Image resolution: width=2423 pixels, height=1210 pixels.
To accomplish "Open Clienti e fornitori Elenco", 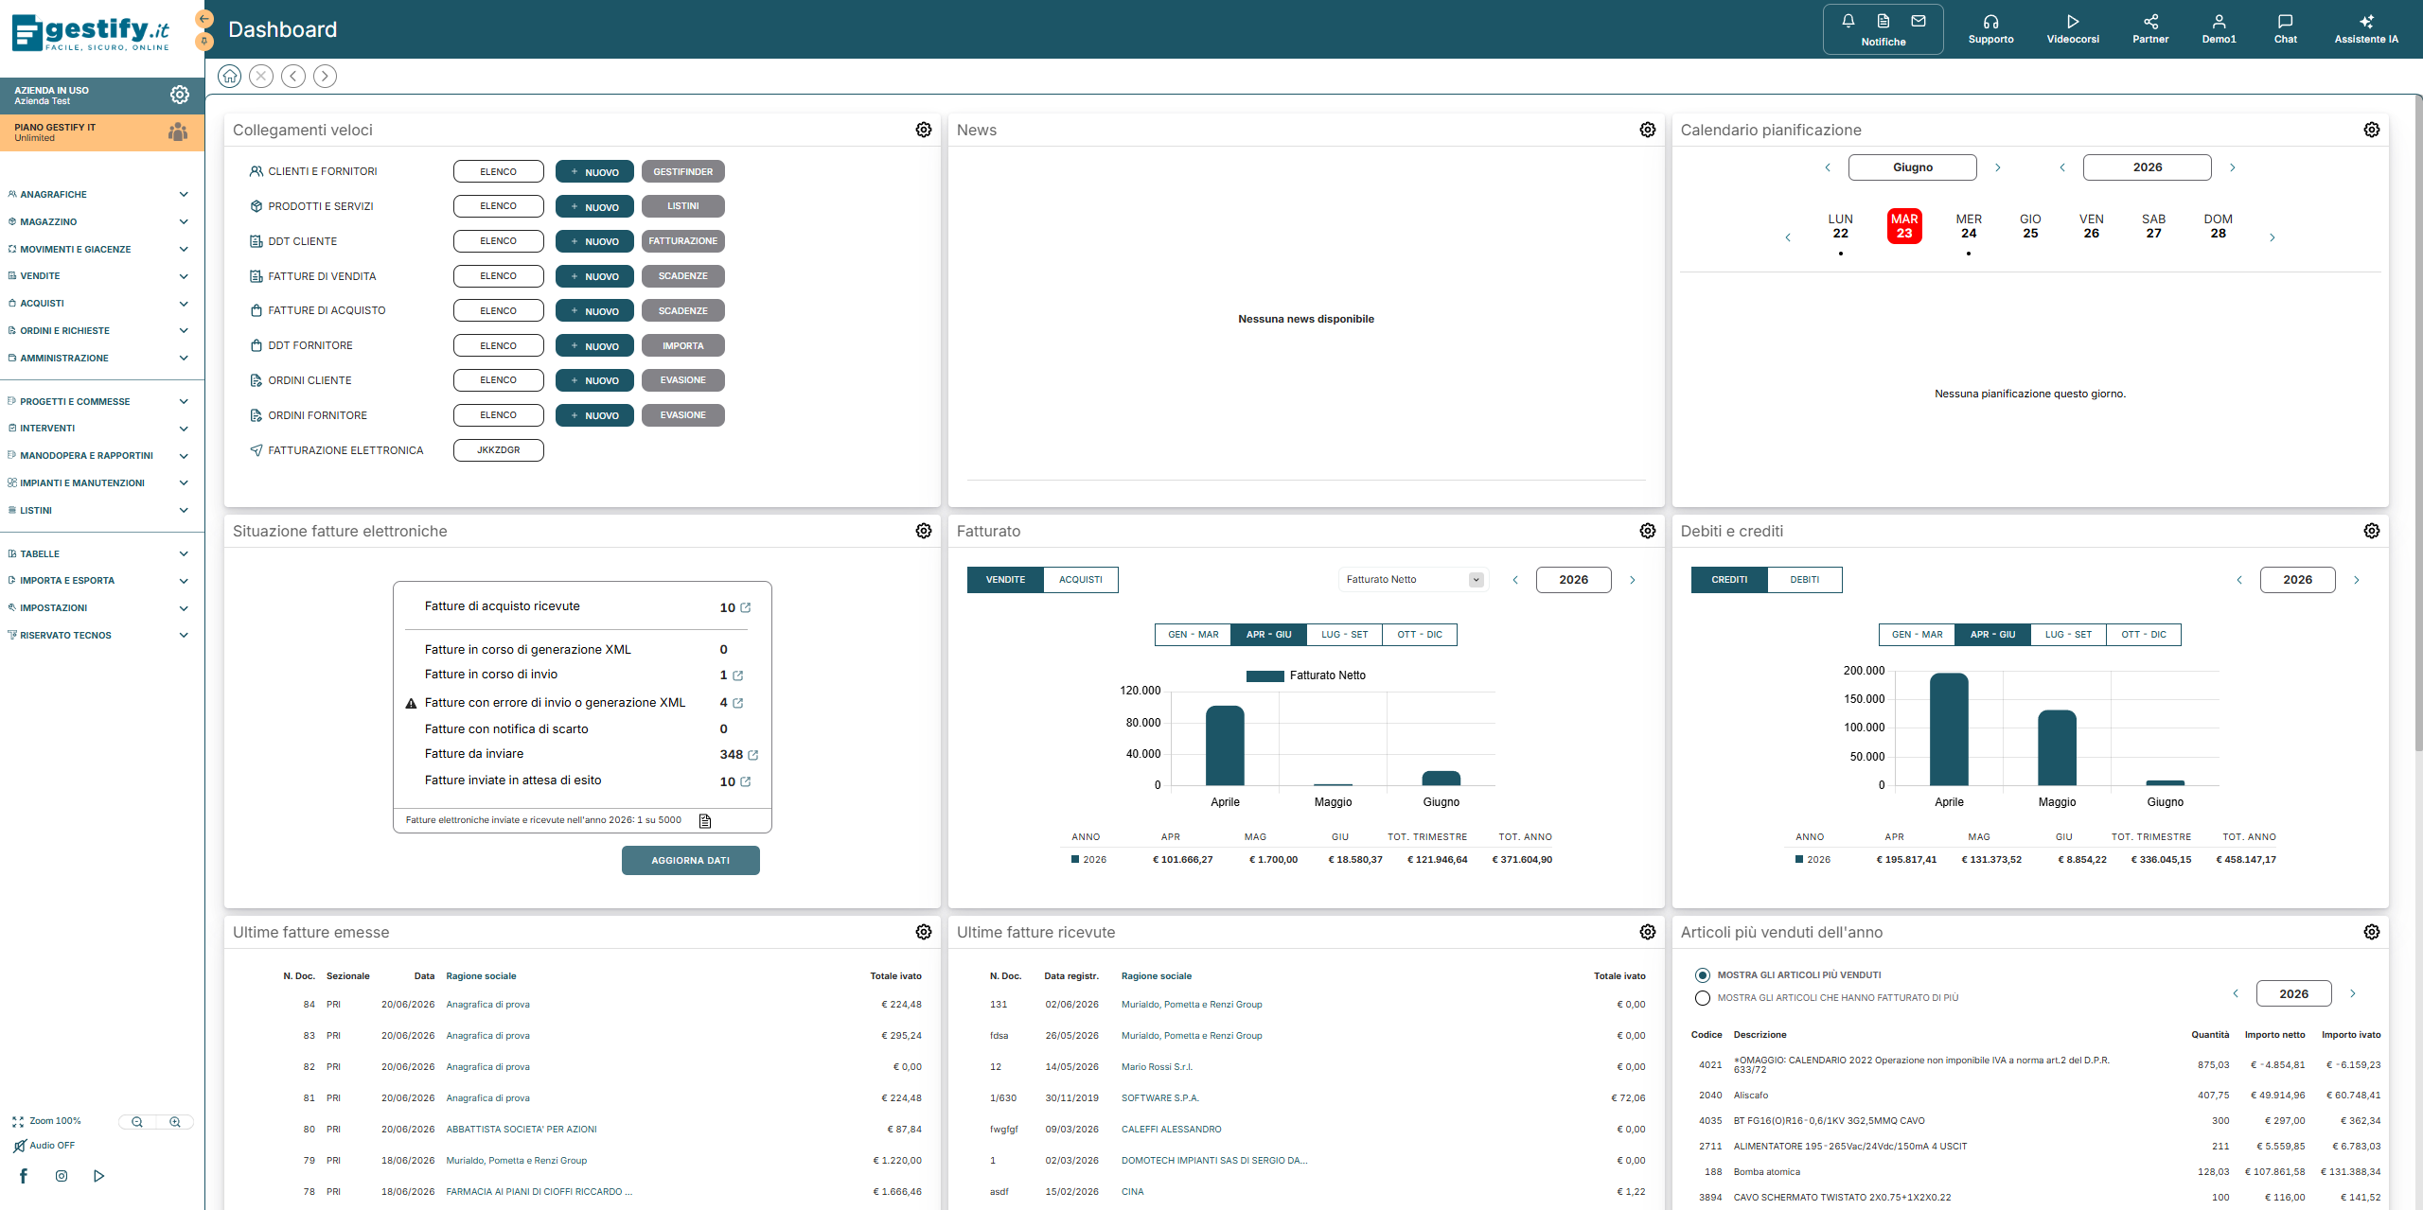I will [x=498, y=172].
